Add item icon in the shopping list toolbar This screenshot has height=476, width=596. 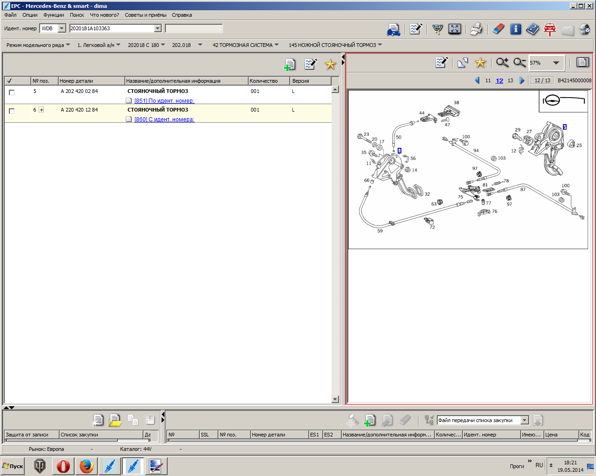pos(370,420)
